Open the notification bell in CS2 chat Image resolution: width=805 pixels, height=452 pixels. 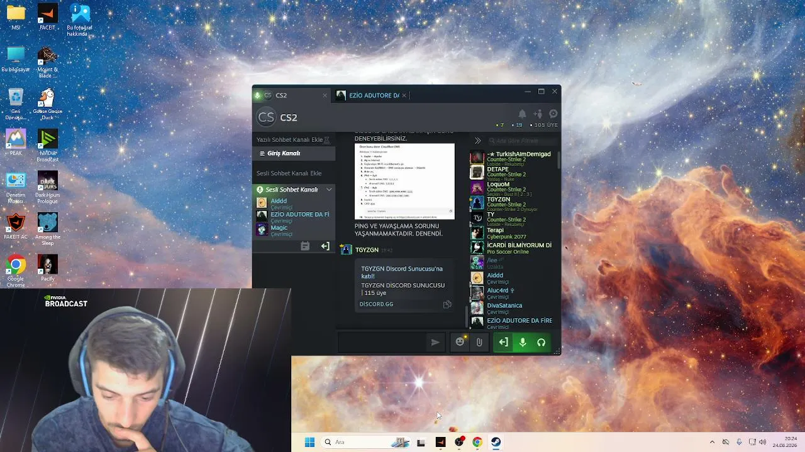[x=522, y=114]
